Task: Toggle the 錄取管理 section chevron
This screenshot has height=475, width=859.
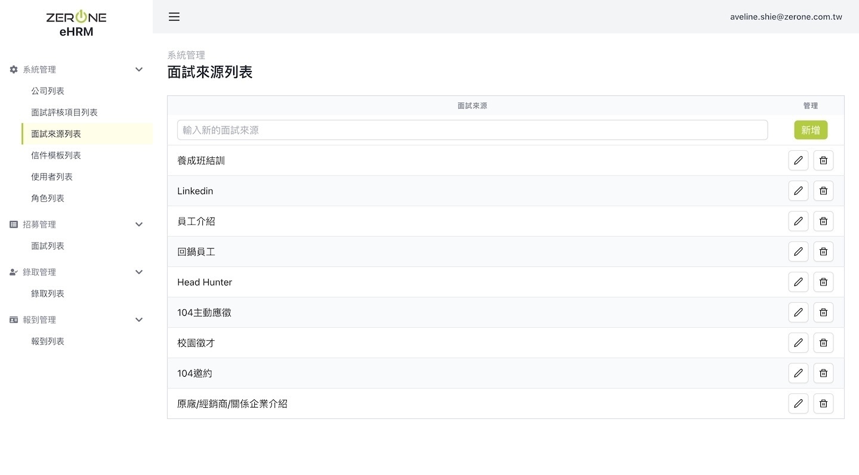Action: tap(139, 272)
